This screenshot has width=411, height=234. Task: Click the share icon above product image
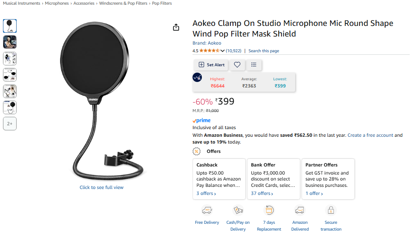(176, 27)
